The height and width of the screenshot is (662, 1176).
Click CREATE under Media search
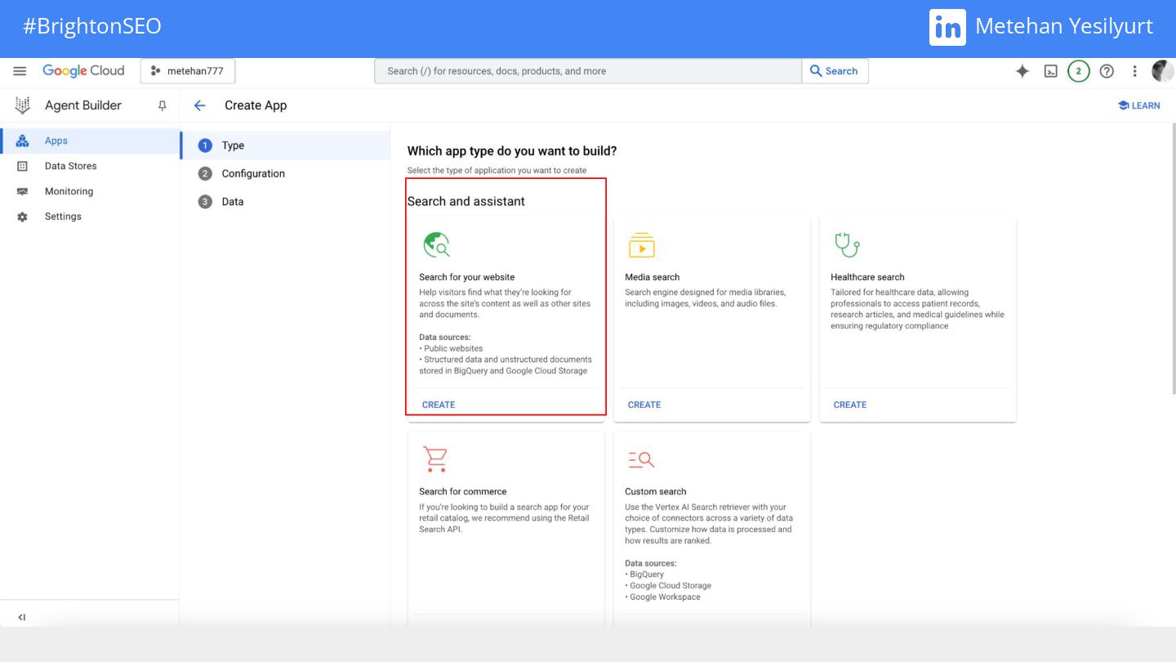[x=644, y=405]
